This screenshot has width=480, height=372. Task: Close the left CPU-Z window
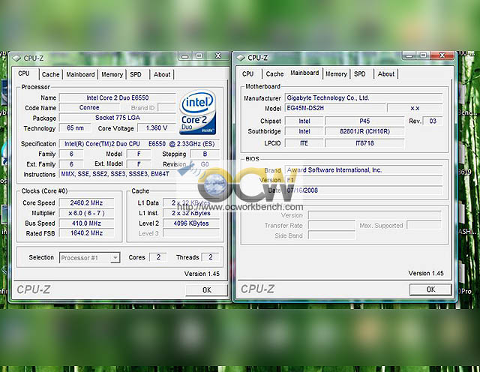tap(218, 55)
